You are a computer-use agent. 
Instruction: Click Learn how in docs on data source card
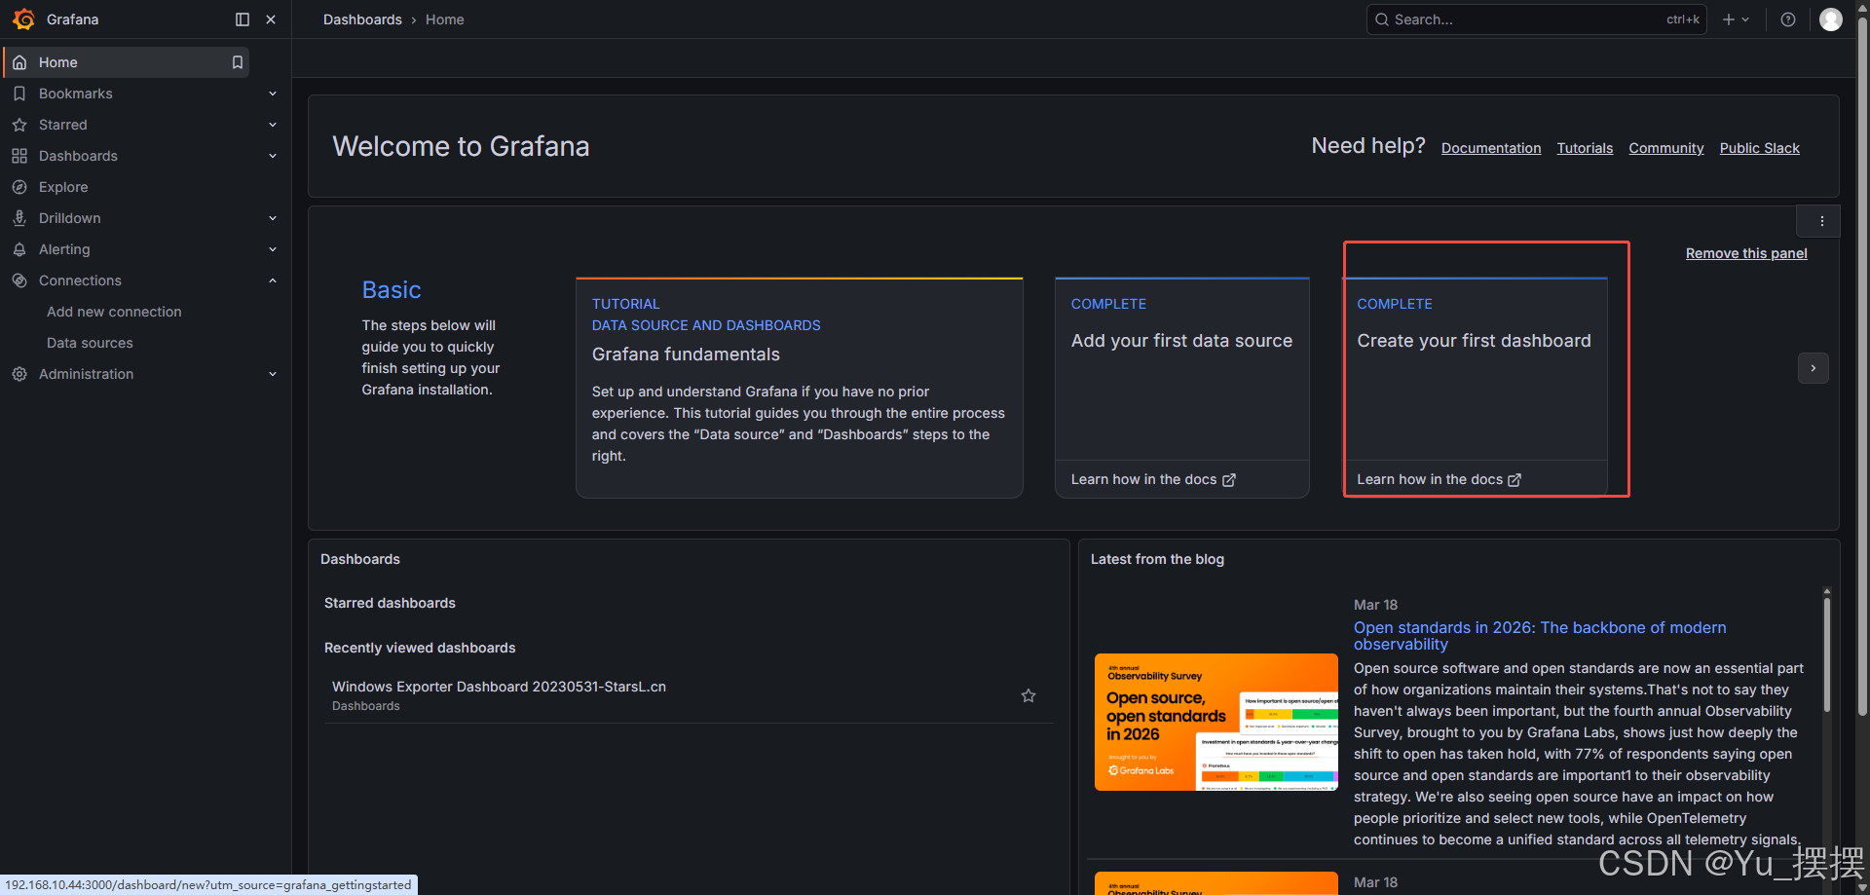tap(1153, 479)
